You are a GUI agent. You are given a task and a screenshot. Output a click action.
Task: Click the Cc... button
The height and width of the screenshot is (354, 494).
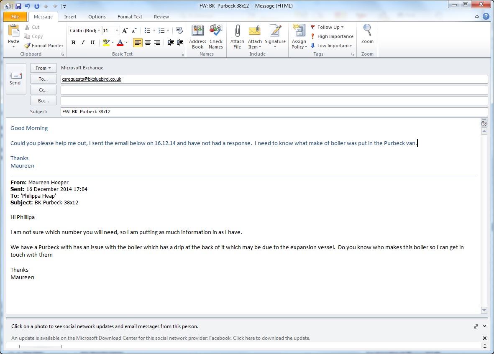[x=44, y=90]
